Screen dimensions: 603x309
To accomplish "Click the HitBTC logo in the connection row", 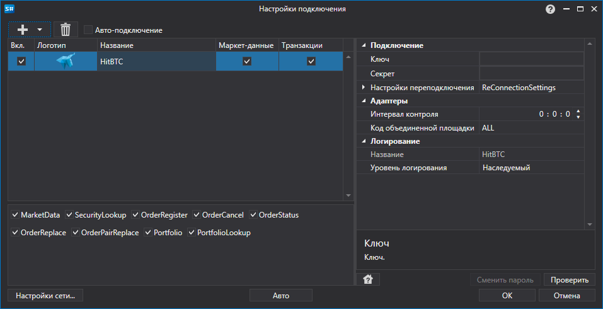I will 66,61.
